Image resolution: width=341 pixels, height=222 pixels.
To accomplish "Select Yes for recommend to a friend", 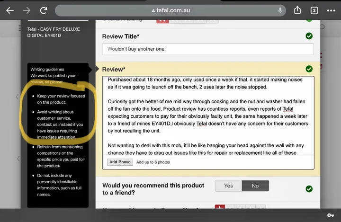I will point(228,186).
